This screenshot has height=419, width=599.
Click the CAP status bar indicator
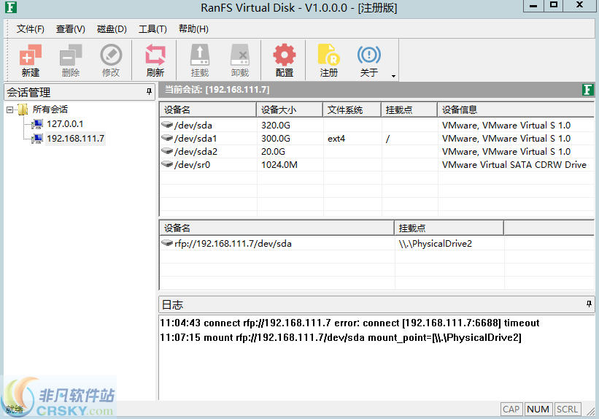click(511, 410)
